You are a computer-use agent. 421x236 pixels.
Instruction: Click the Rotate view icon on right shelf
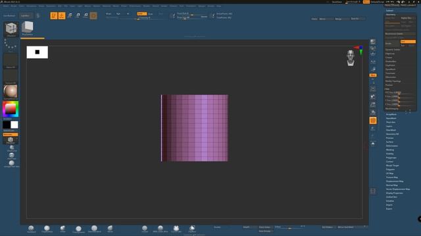pyautogui.click(x=373, y=112)
